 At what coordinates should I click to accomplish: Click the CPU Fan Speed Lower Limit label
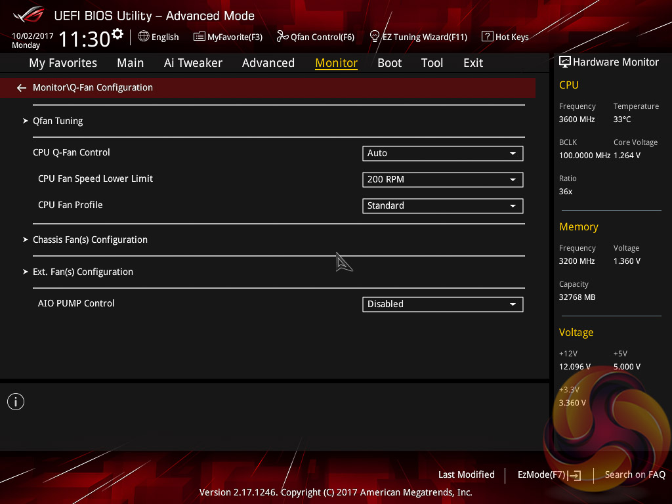tap(95, 178)
